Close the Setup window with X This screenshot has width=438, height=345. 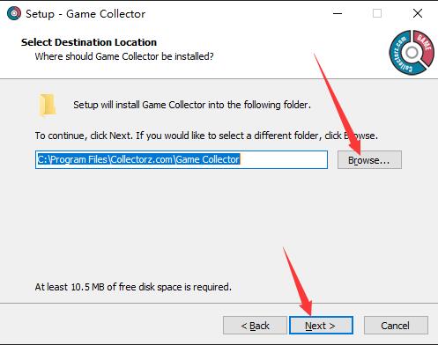418,13
